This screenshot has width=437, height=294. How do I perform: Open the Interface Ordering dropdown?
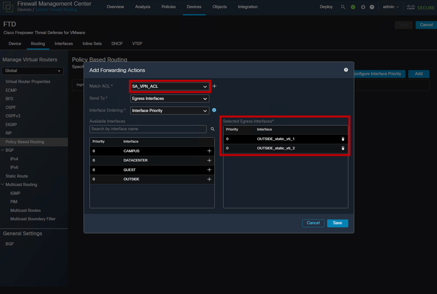[170, 110]
